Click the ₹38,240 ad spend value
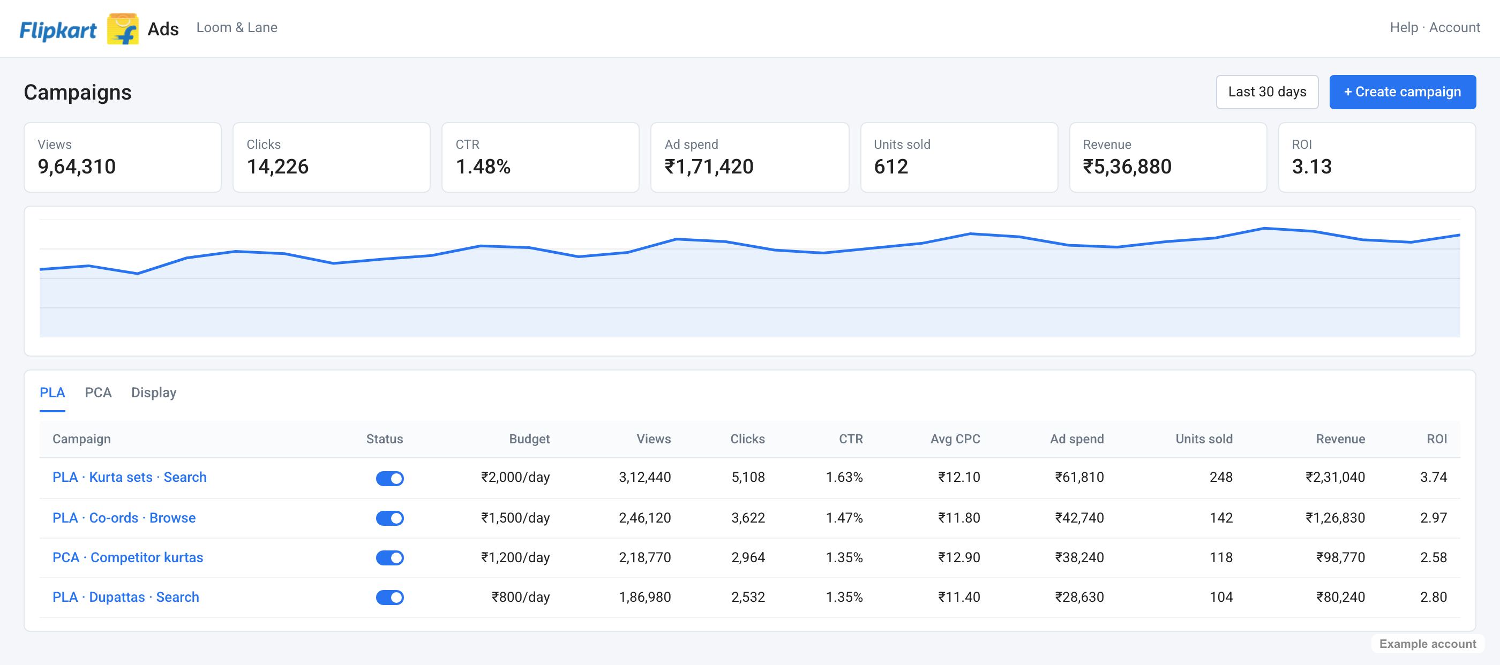The height and width of the screenshot is (665, 1500). 1079,557
